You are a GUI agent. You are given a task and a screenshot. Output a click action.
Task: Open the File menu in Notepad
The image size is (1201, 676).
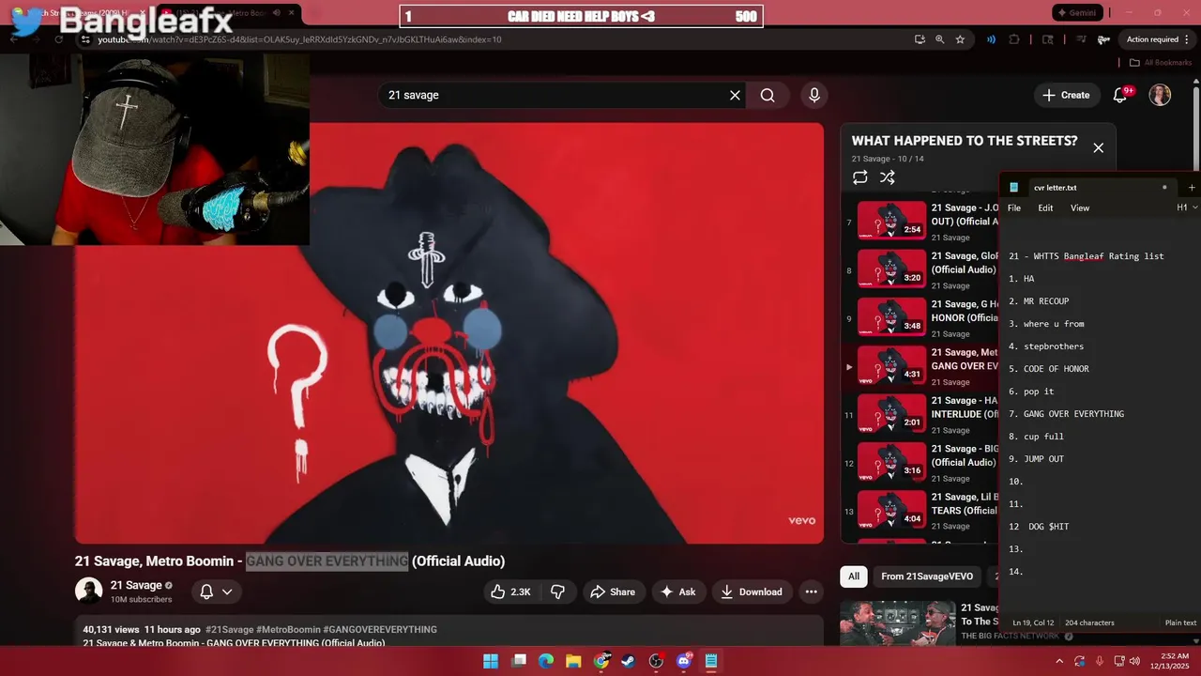click(1014, 207)
